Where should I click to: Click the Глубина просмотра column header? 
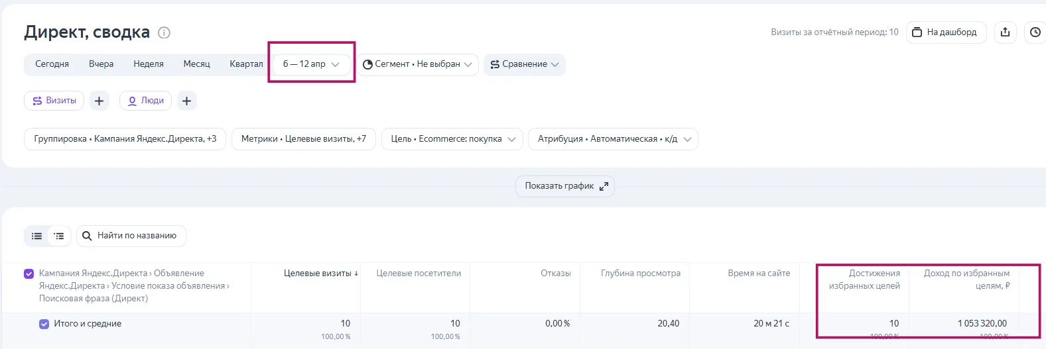[641, 273]
